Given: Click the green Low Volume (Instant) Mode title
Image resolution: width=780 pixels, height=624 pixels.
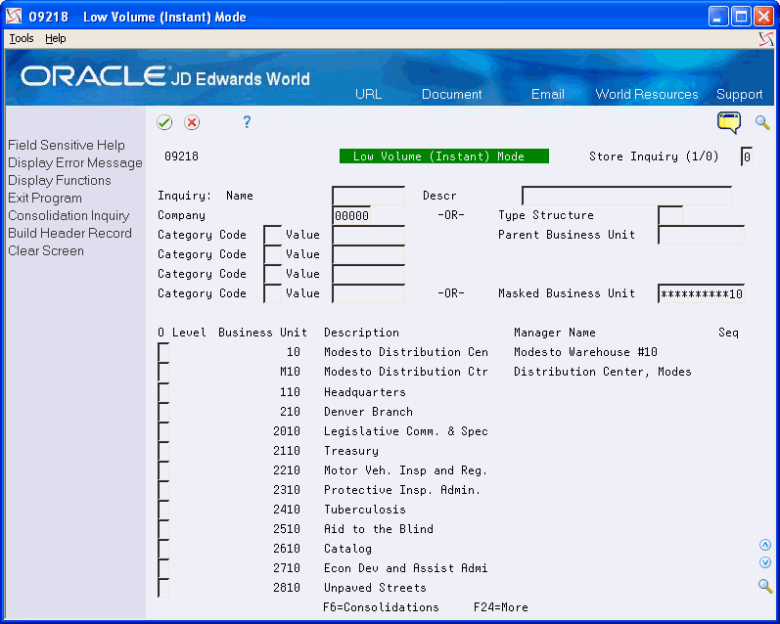Looking at the screenshot, I should [x=444, y=156].
